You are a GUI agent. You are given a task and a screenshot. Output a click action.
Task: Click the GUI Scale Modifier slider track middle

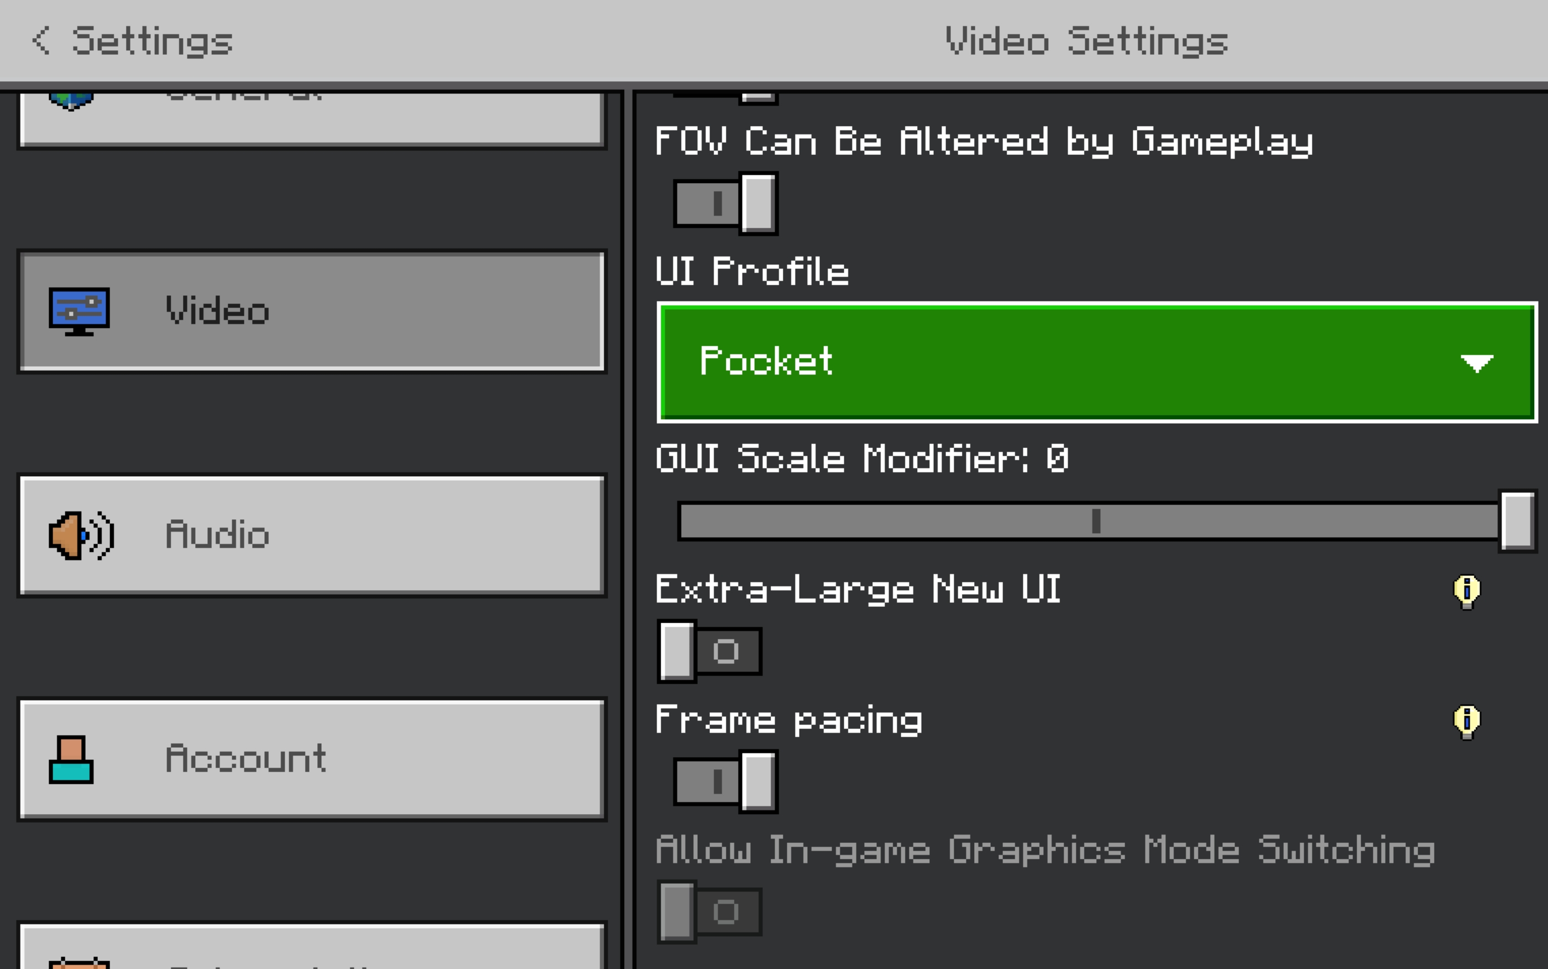pos(1096,521)
